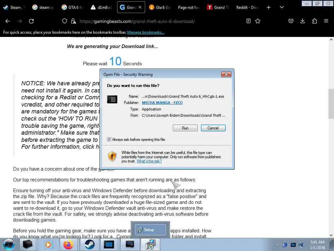
Task: Switch to the Reddit tab
Action: [x=247, y=8]
